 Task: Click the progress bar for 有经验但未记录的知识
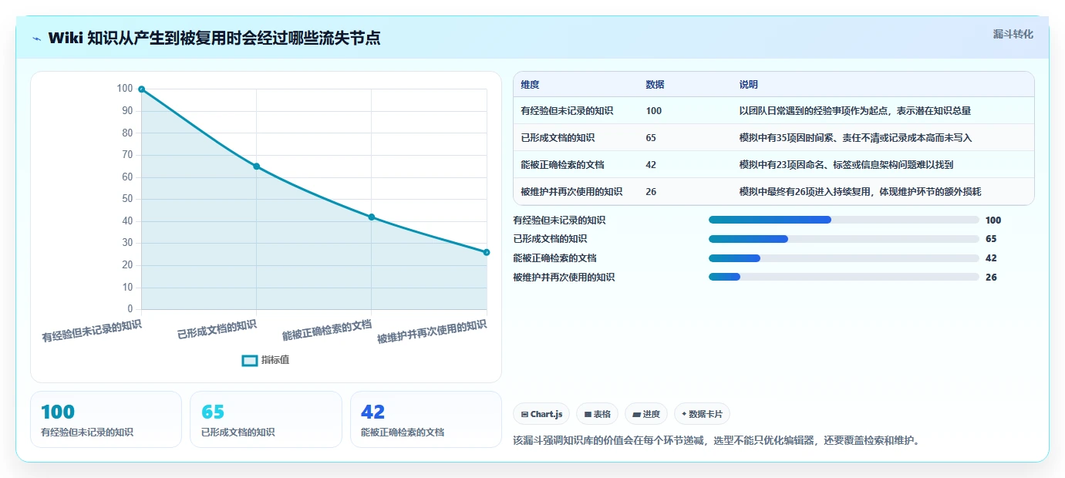pyautogui.click(x=844, y=220)
